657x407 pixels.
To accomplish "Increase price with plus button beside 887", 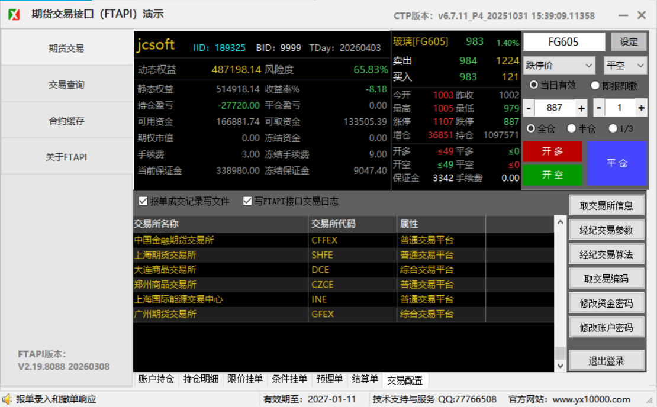I will pos(581,108).
